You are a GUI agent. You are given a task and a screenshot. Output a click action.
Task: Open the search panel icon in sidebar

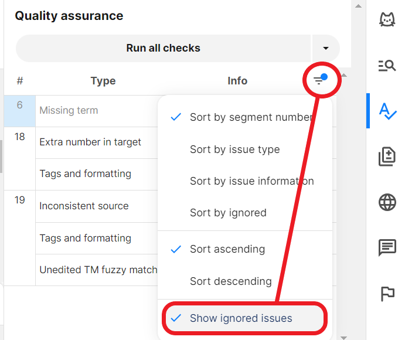click(387, 65)
